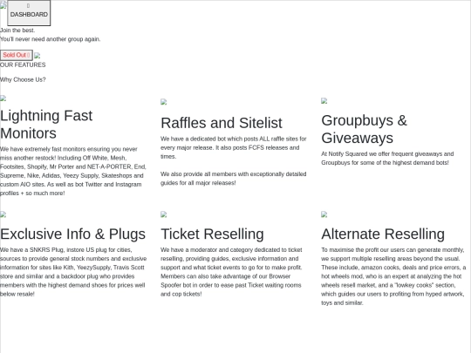
Task: Click the broken logo image beside Dashboard
Action: [3, 5]
